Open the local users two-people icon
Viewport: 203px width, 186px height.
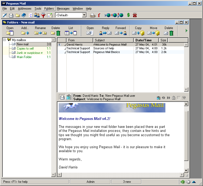(x=37, y=15)
